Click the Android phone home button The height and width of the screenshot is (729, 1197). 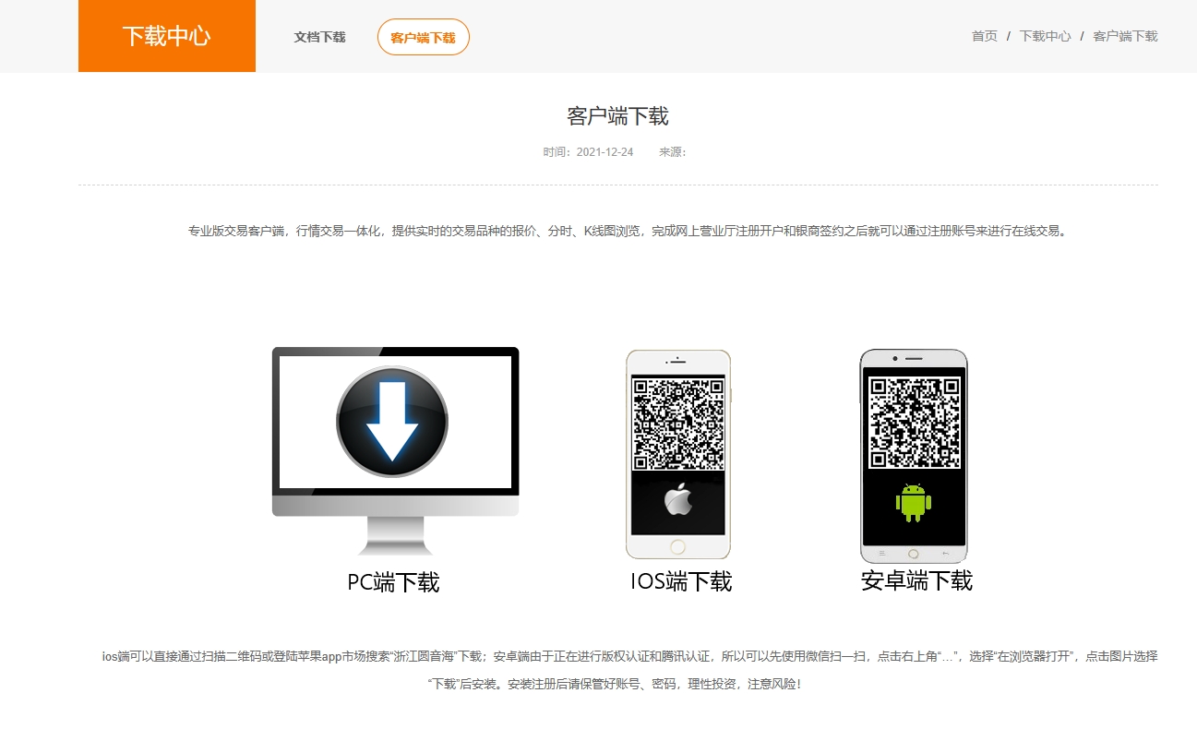point(914,554)
